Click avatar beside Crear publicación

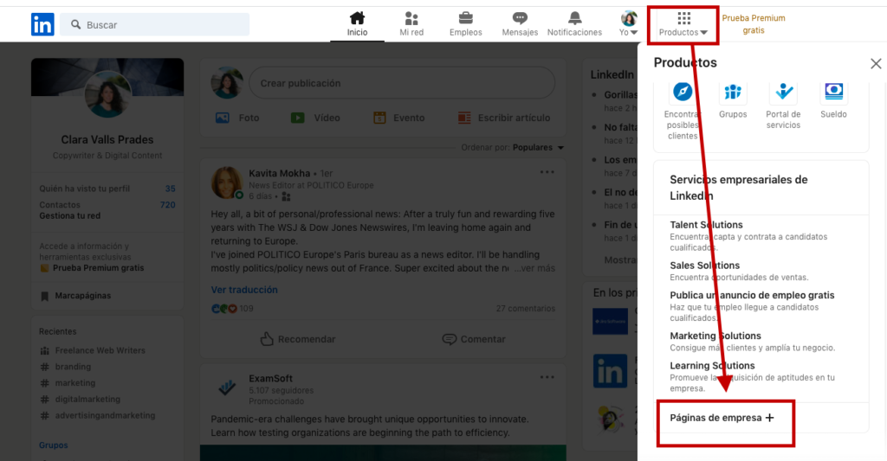click(x=228, y=83)
